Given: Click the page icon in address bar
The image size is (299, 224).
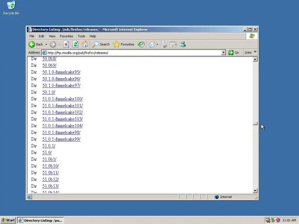Looking at the screenshot, I should [44, 52].
